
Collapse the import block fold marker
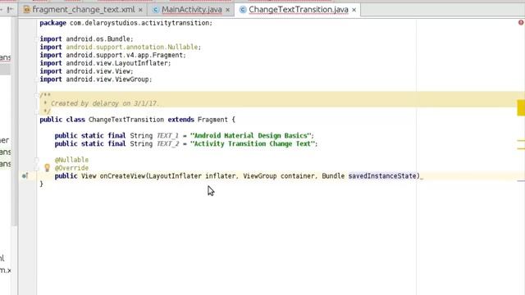coord(36,39)
